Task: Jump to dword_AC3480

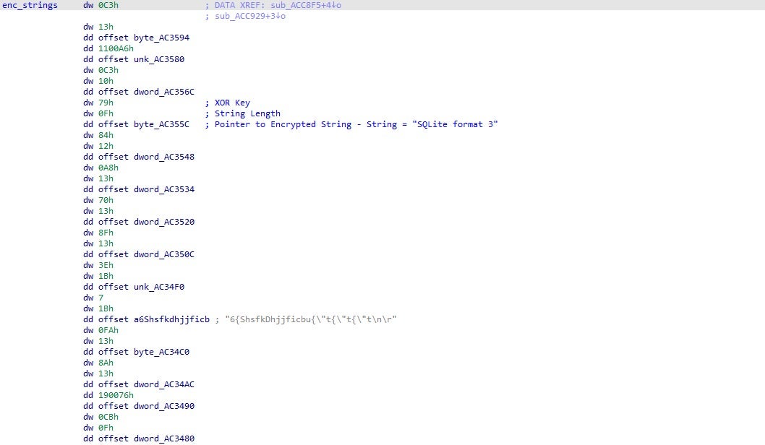Action: (163, 438)
